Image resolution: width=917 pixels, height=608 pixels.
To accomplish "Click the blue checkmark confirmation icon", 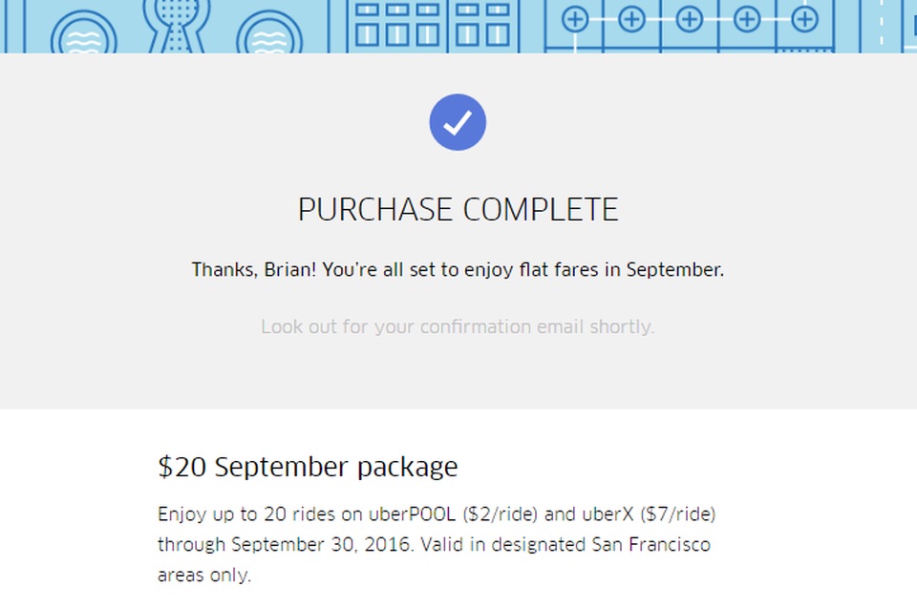I will point(458,122).
